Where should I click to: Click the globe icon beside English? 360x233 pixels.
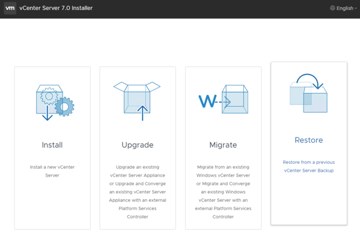[332, 8]
